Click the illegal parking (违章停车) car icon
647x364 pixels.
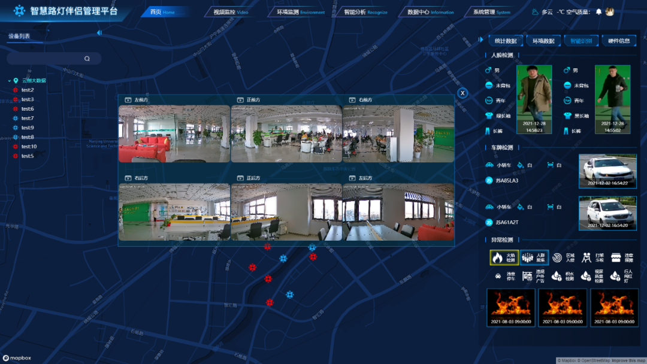498,276
